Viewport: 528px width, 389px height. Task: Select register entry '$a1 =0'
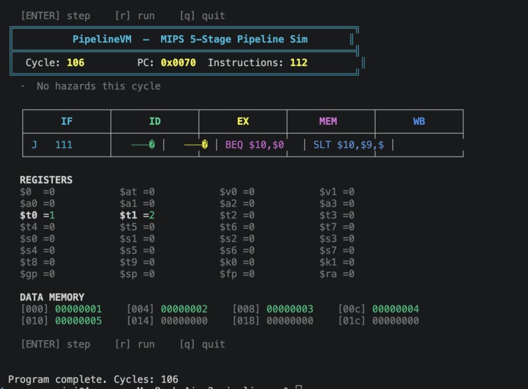[x=137, y=204]
